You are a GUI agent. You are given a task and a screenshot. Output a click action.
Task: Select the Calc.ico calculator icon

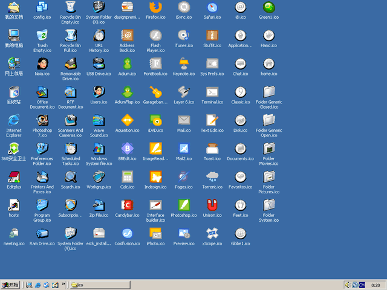[127, 177]
